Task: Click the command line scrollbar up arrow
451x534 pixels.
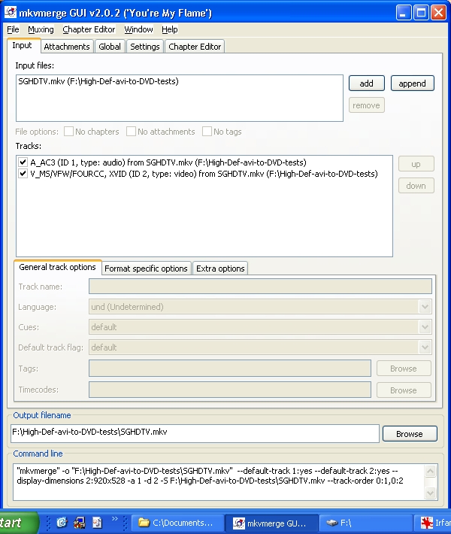Action: [x=430, y=472]
